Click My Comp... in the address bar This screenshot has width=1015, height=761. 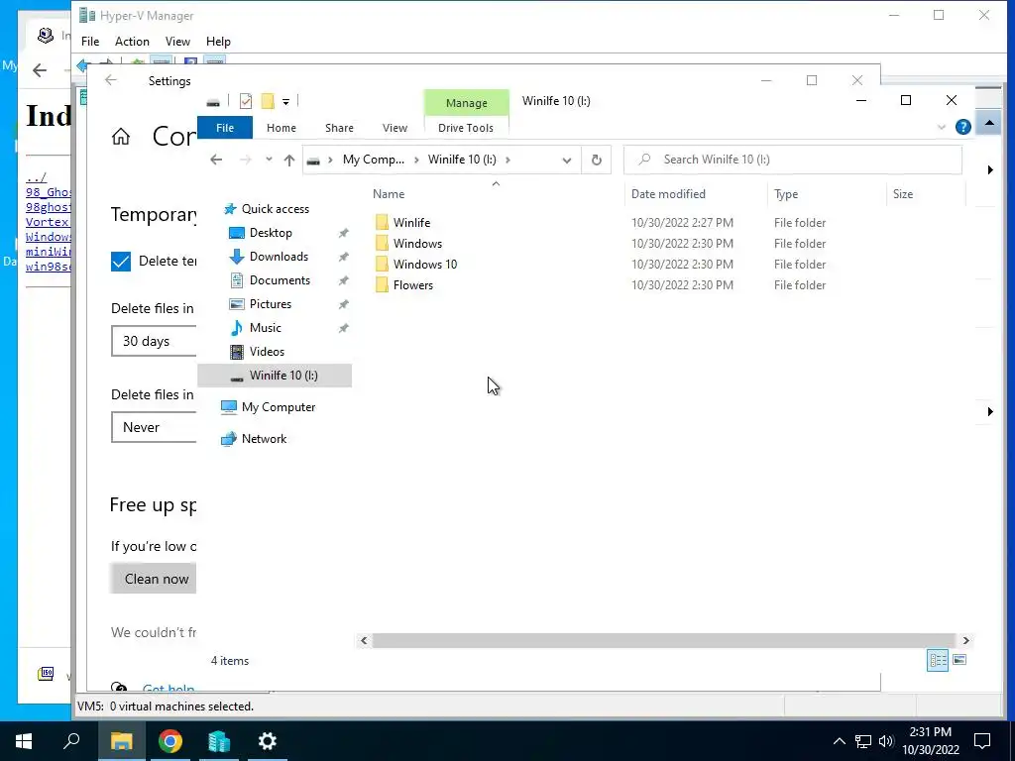point(374,160)
